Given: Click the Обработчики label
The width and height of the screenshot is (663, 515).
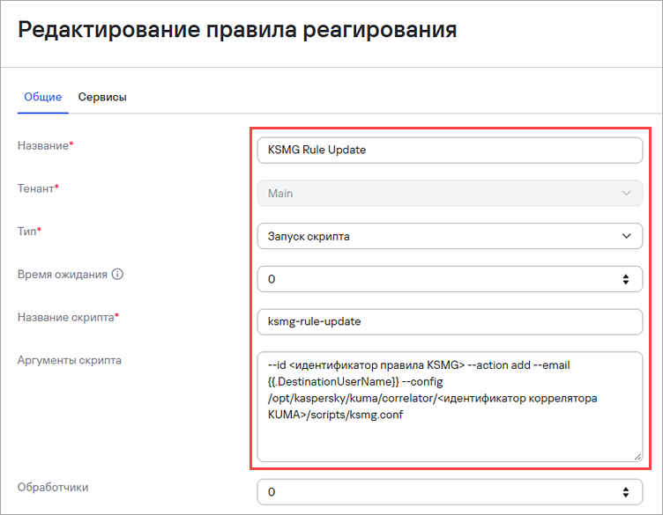Looking at the screenshot, I should [53, 488].
